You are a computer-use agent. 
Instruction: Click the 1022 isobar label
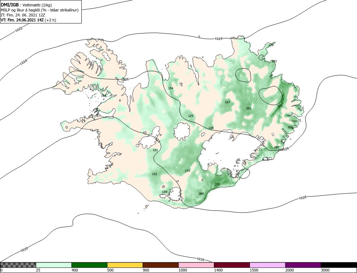point(19,29)
